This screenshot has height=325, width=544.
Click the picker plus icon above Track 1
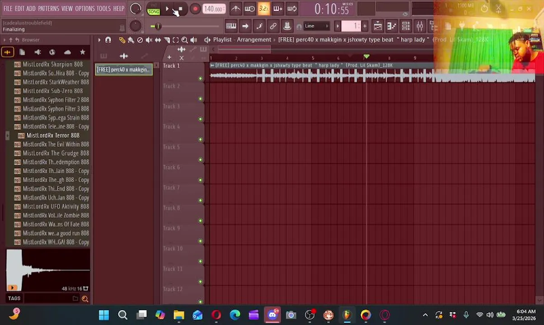169,57
